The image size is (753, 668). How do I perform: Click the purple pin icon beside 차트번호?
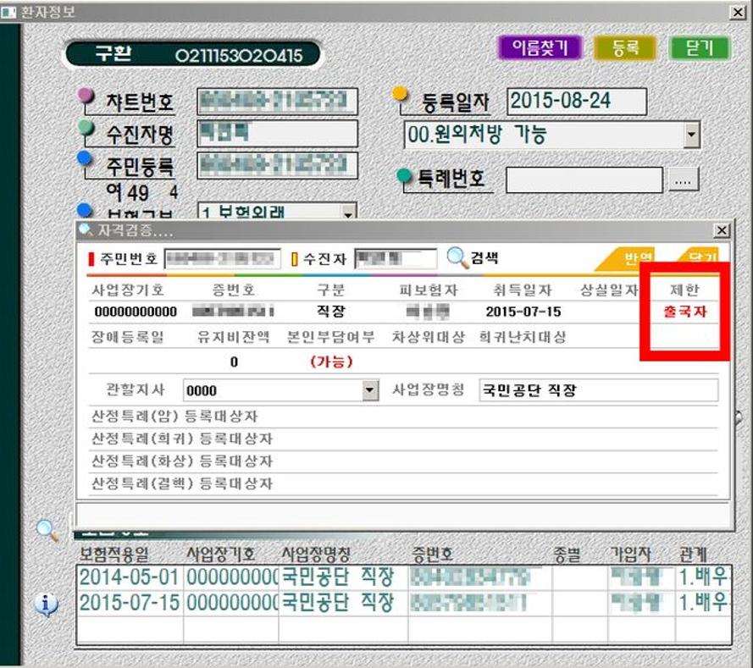coord(86,96)
